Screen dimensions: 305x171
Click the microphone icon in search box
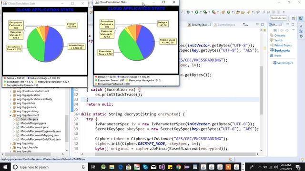click(x=83, y=167)
